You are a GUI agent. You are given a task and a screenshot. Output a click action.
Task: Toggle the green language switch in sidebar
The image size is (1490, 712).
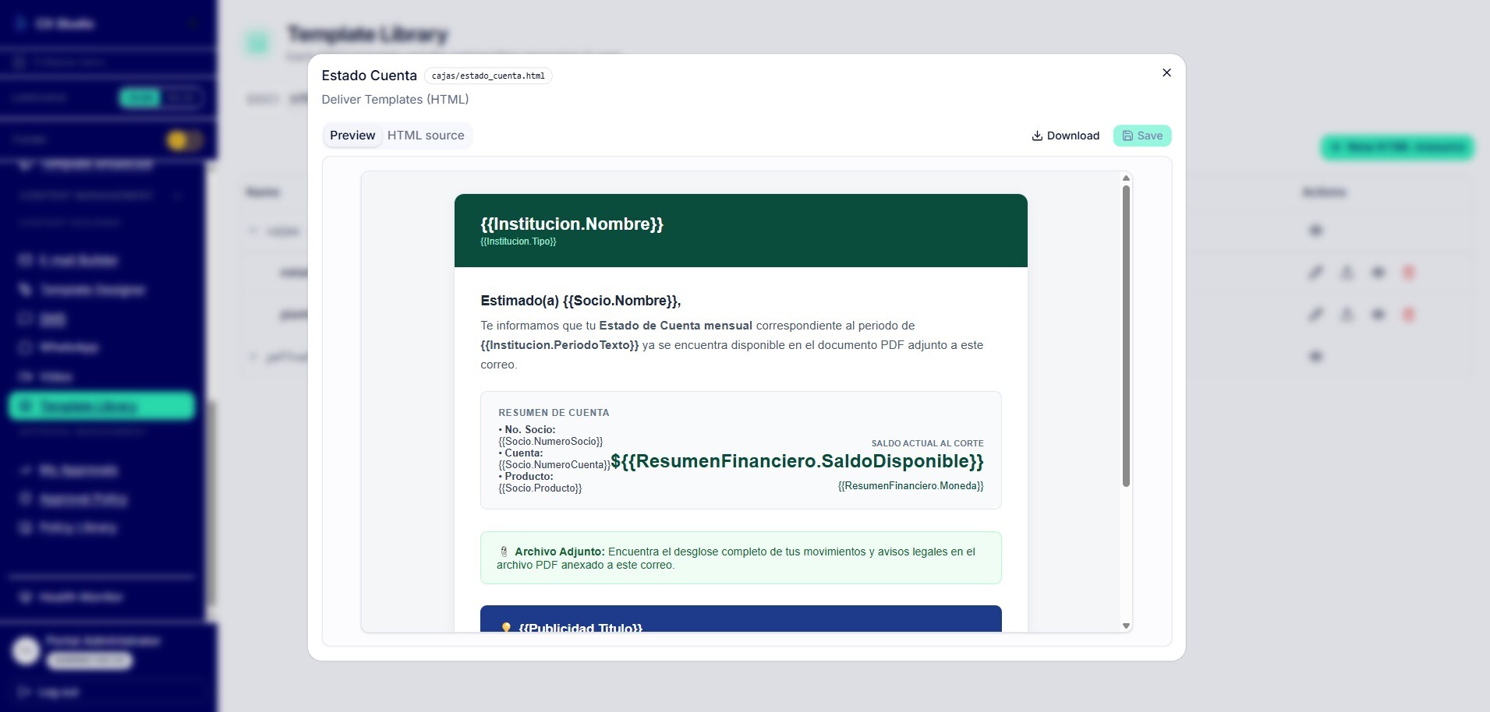click(x=161, y=97)
